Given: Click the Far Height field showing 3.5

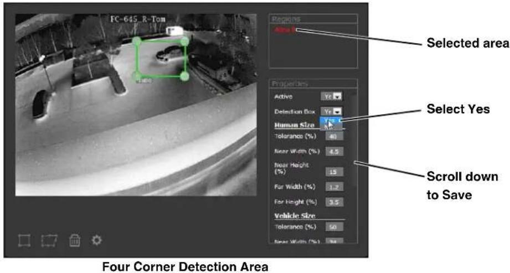Looking at the screenshot, I should coord(334,202).
